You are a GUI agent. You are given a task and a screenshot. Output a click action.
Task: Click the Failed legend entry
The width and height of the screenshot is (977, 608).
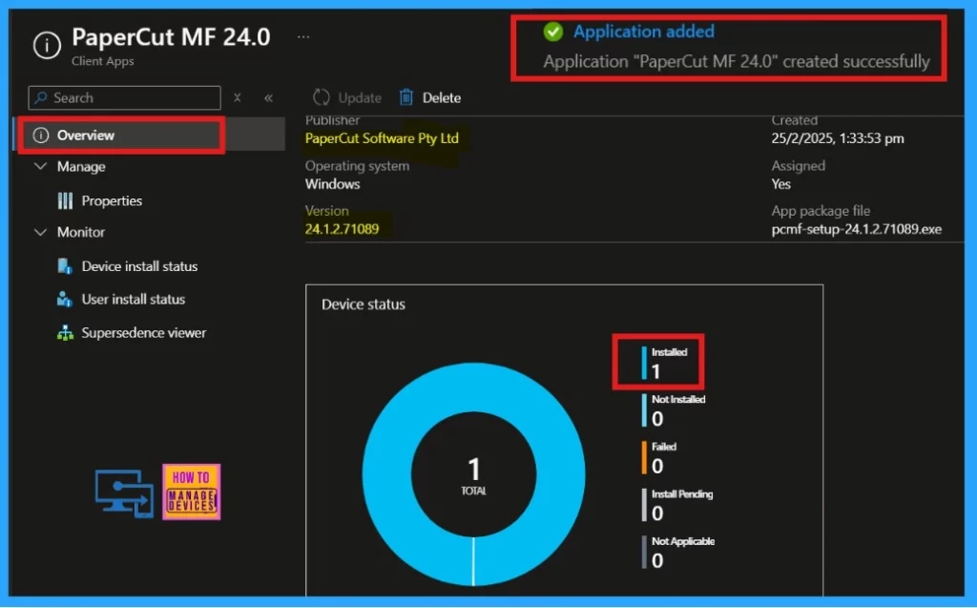pyautogui.click(x=659, y=458)
